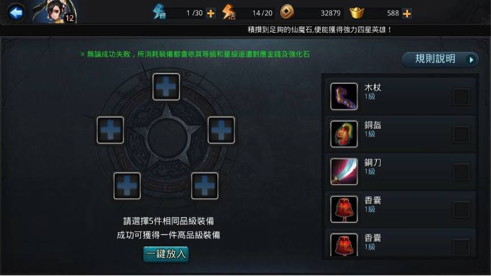This screenshot has height=276, width=491.
Task: Check the box for 木杖
Action: (x=461, y=96)
